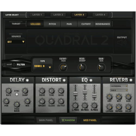136x136 pixels.
Task: Click the Reverb Delay knob
Action: click(x=128, y=107)
